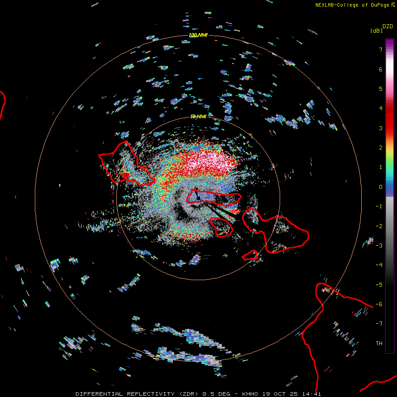Click the -3 value on color scale
397x397 pixels.
(379, 246)
